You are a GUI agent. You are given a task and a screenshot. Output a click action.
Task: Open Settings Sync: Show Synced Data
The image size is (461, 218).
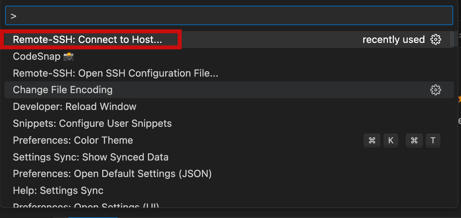tap(229, 157)
